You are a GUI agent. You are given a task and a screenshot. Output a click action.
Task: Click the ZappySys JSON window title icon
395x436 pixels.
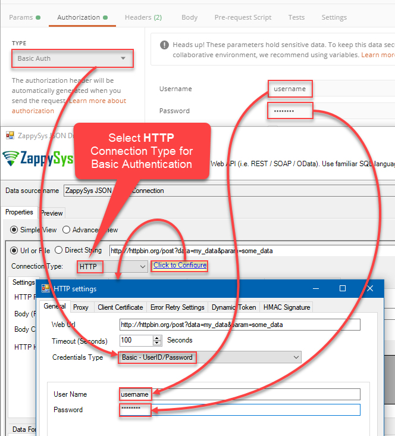click(x=10, y=135)
